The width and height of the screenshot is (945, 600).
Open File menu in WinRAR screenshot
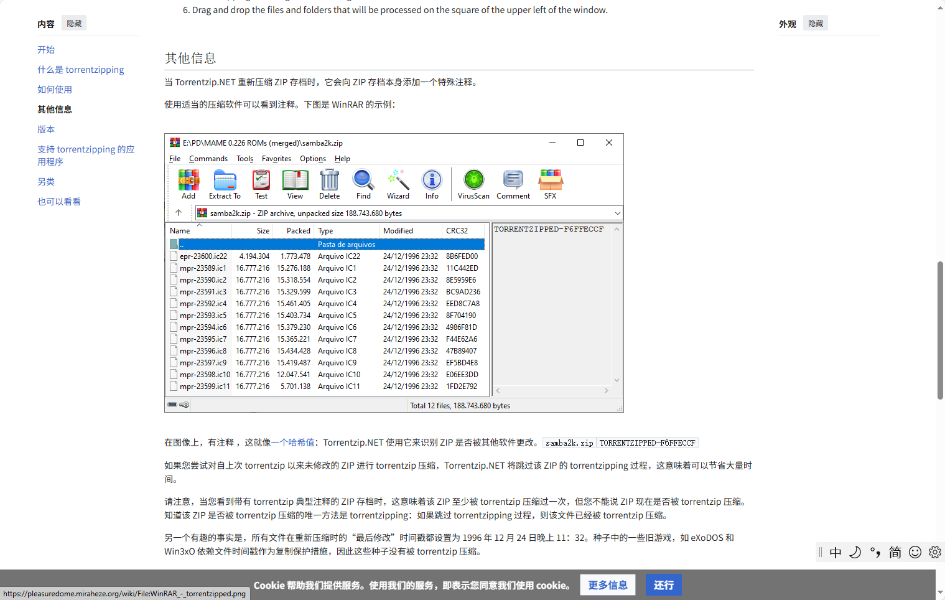[175, 159]
